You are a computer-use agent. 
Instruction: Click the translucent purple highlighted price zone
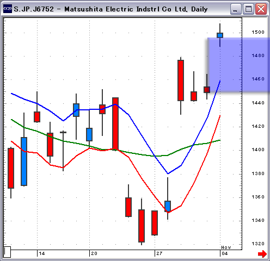click(x=238, y=65)
